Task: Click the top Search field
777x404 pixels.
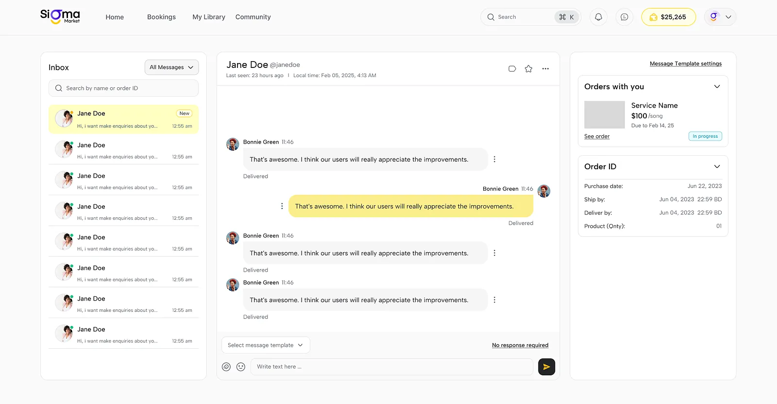Action: [x=530, y=17]
